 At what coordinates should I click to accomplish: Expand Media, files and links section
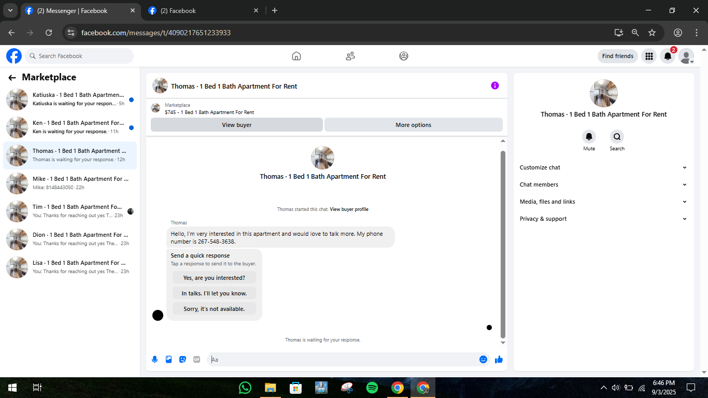coord(603,202)
